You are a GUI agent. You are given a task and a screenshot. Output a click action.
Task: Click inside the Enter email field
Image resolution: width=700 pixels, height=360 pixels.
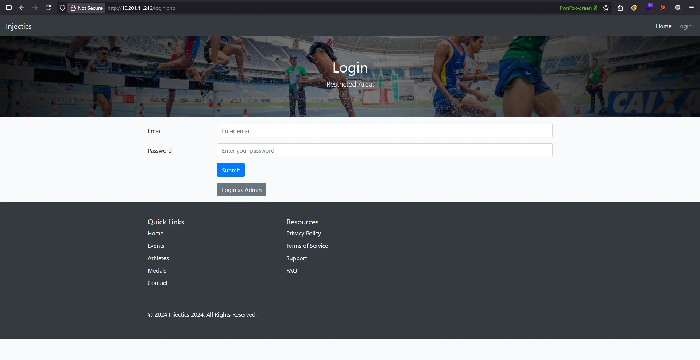[x=384, y=130]
